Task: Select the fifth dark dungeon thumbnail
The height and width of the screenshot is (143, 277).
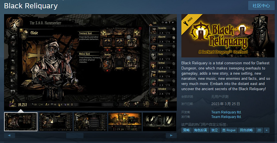Action: point(160,122)
